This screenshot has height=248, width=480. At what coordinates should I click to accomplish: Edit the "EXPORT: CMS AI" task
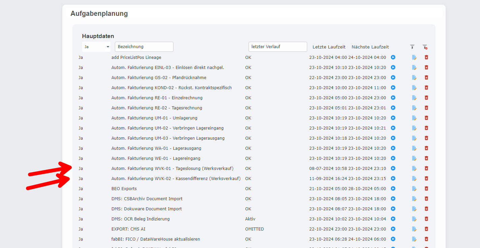[x=414, y=229]
